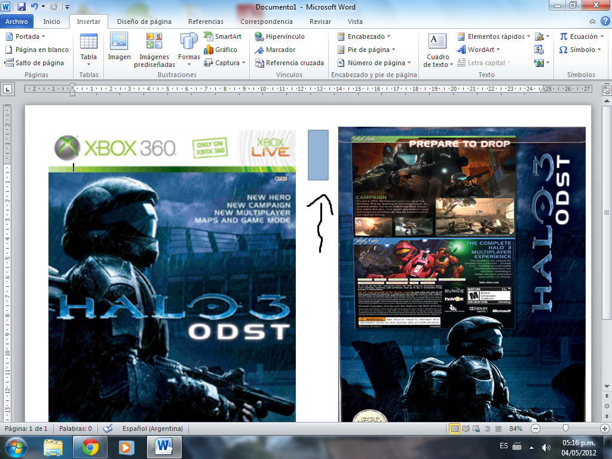Insert a chart with Gráfico
The image size is (612, 459).
(x=221, y=50)
